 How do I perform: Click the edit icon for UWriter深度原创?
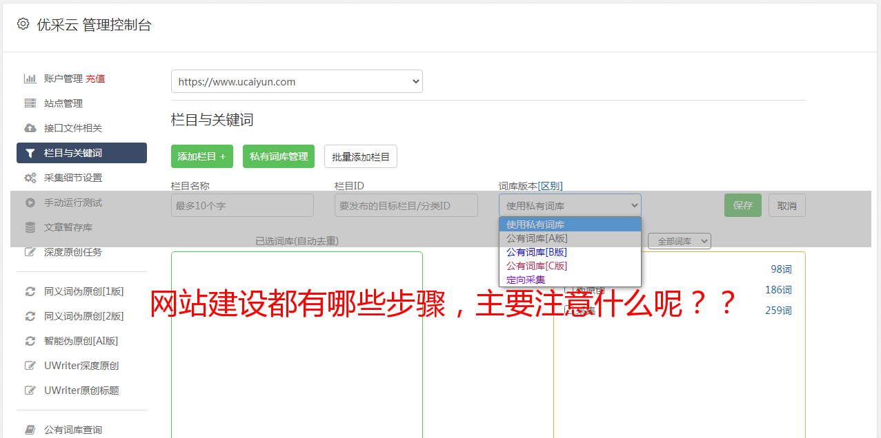30,366
